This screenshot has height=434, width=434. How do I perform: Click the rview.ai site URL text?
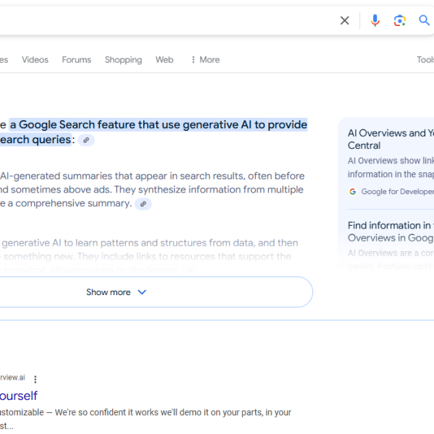click(x=12, y=378)
